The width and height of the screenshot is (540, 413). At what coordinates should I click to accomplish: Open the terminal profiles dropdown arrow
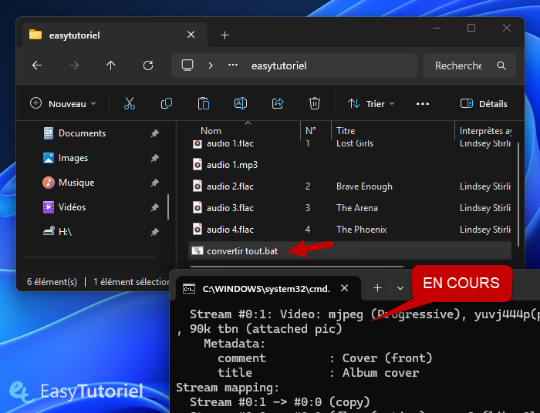pyautogui.click(x=400, y=288)
